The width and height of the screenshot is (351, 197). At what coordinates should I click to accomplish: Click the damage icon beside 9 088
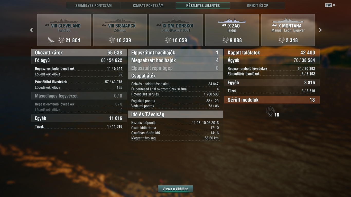click(225, 40)
